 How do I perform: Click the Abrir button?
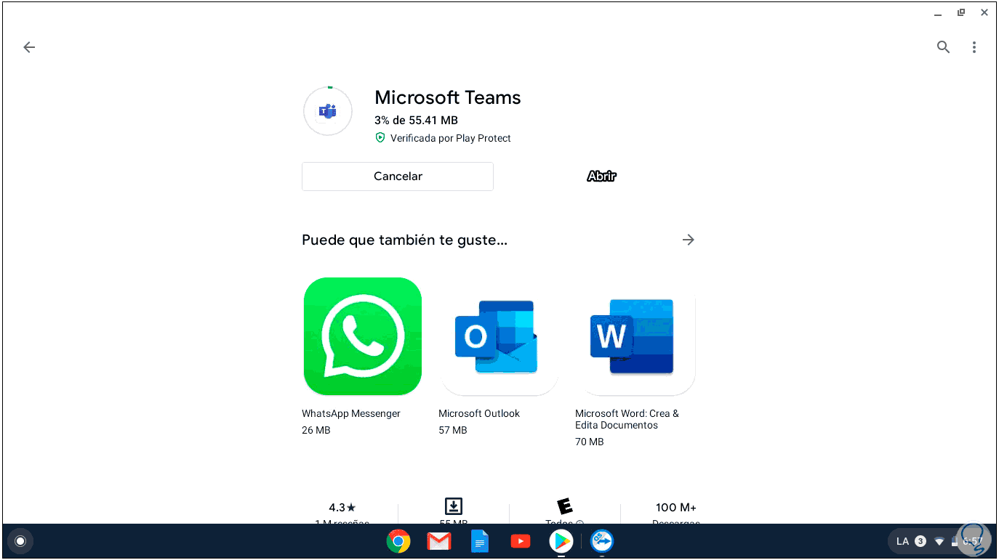(601, 176)
